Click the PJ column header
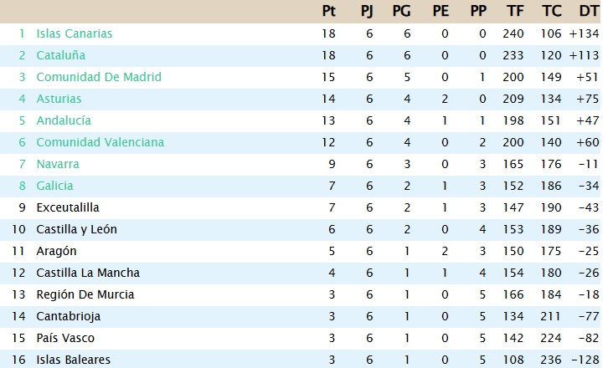The image size is (613, 368). (366, 12)
